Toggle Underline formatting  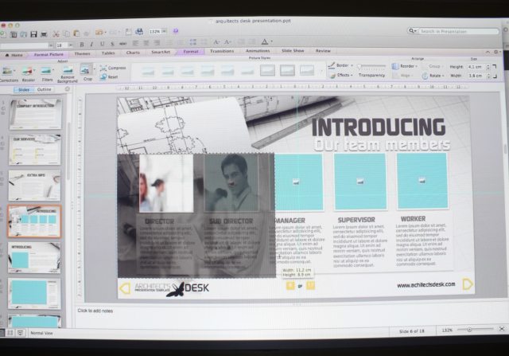pos(103,44)
